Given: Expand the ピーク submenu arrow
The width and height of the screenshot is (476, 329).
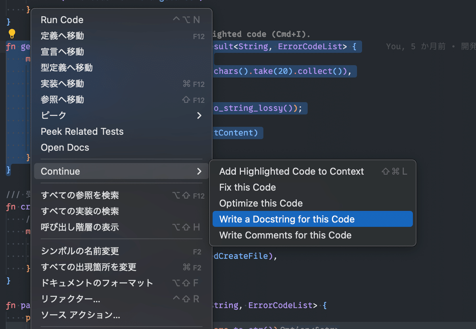Looking at the screenshot, I should [199, 115].
